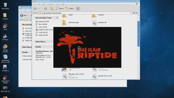The image size is (174, 98).
Task: Open the Untitled1.c file icon
Action: 5,68
